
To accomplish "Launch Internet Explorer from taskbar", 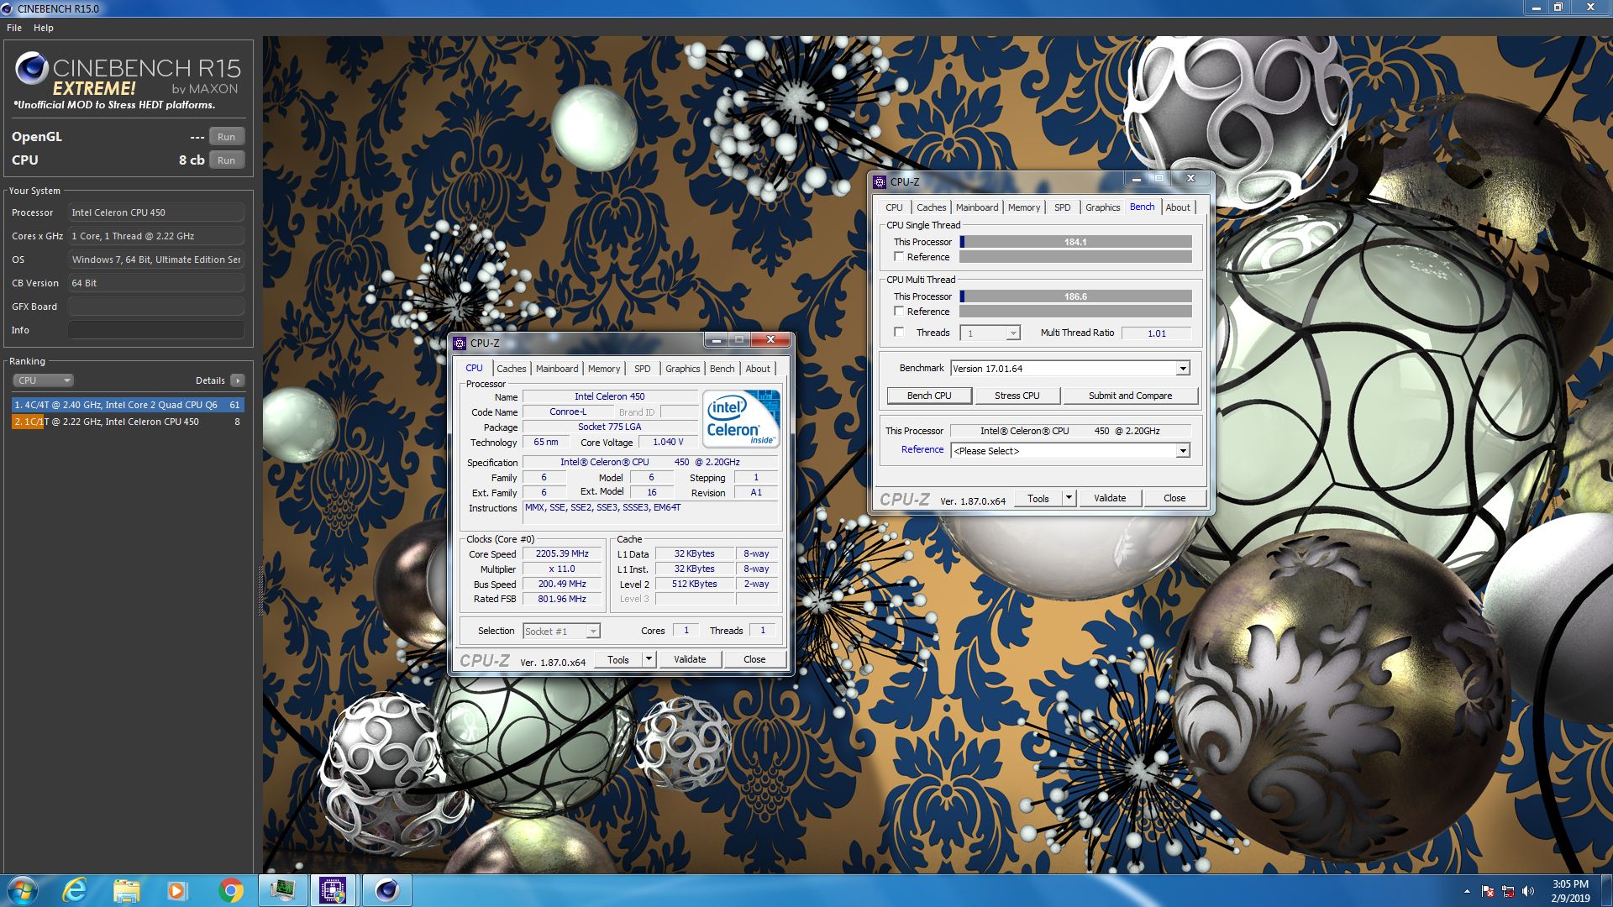I will coord(75,890).
